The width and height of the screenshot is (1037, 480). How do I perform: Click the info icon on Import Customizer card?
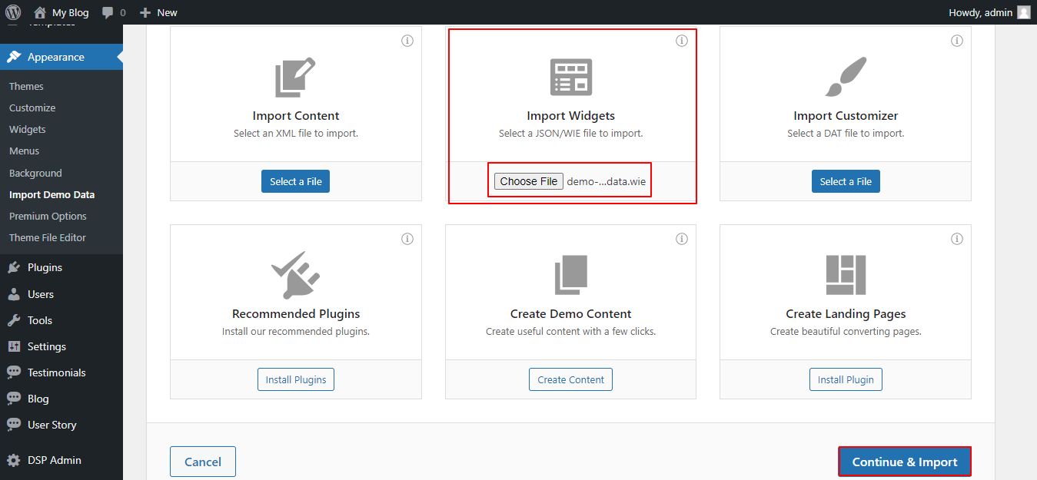[957, 41]
